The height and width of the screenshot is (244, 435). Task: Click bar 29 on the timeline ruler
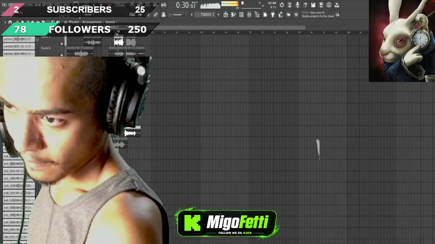click(x=348, y=33)
